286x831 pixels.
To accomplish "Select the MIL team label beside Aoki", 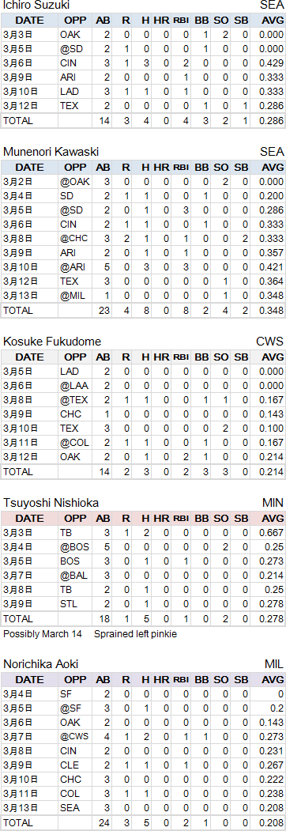I will (x=274, y=664).
